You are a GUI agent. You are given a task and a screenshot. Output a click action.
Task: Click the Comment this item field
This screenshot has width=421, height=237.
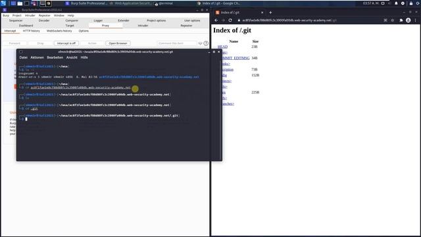click(177, 43)
